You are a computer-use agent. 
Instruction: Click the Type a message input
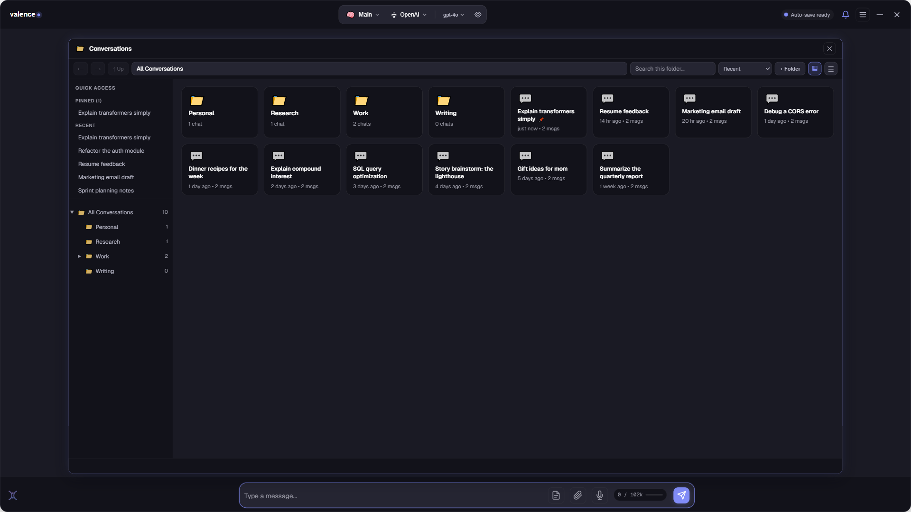pyautogui.click(x=393, y=496)
